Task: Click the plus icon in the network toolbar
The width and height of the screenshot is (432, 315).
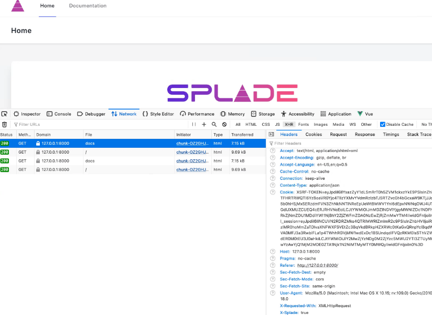Action: coord(204,124)
